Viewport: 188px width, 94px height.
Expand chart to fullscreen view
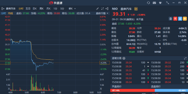tap(102, 8)
